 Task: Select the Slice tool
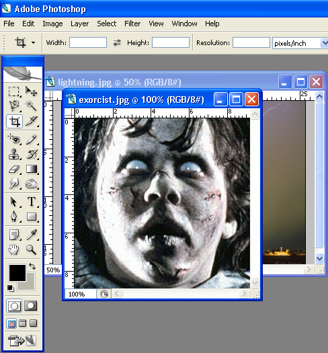tap(31, 122)
